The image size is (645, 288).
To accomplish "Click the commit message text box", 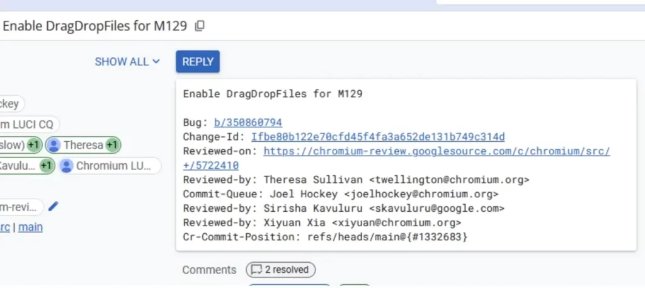I will (406, 165).
